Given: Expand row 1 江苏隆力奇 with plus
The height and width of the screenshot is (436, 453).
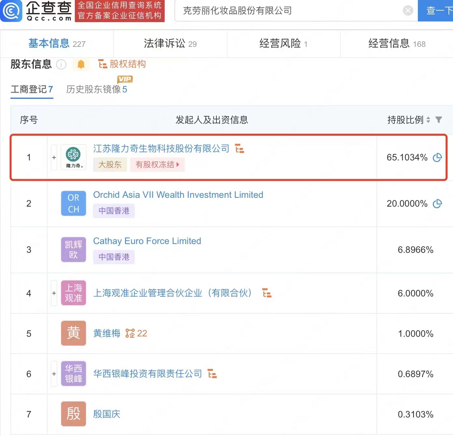Looking at the screenshot, I should click(x=54, y=157).
